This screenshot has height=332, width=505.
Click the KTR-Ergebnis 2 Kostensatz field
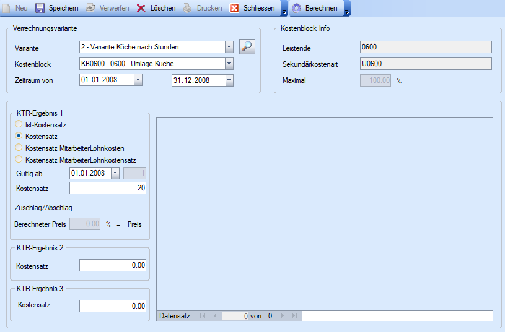(x=113, y=265)
